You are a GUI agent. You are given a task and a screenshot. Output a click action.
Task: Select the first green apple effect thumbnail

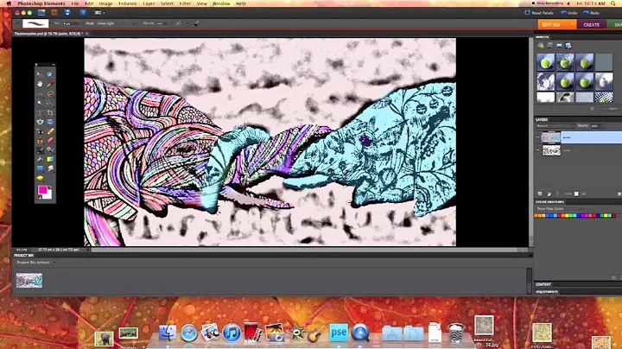point(545,63)
